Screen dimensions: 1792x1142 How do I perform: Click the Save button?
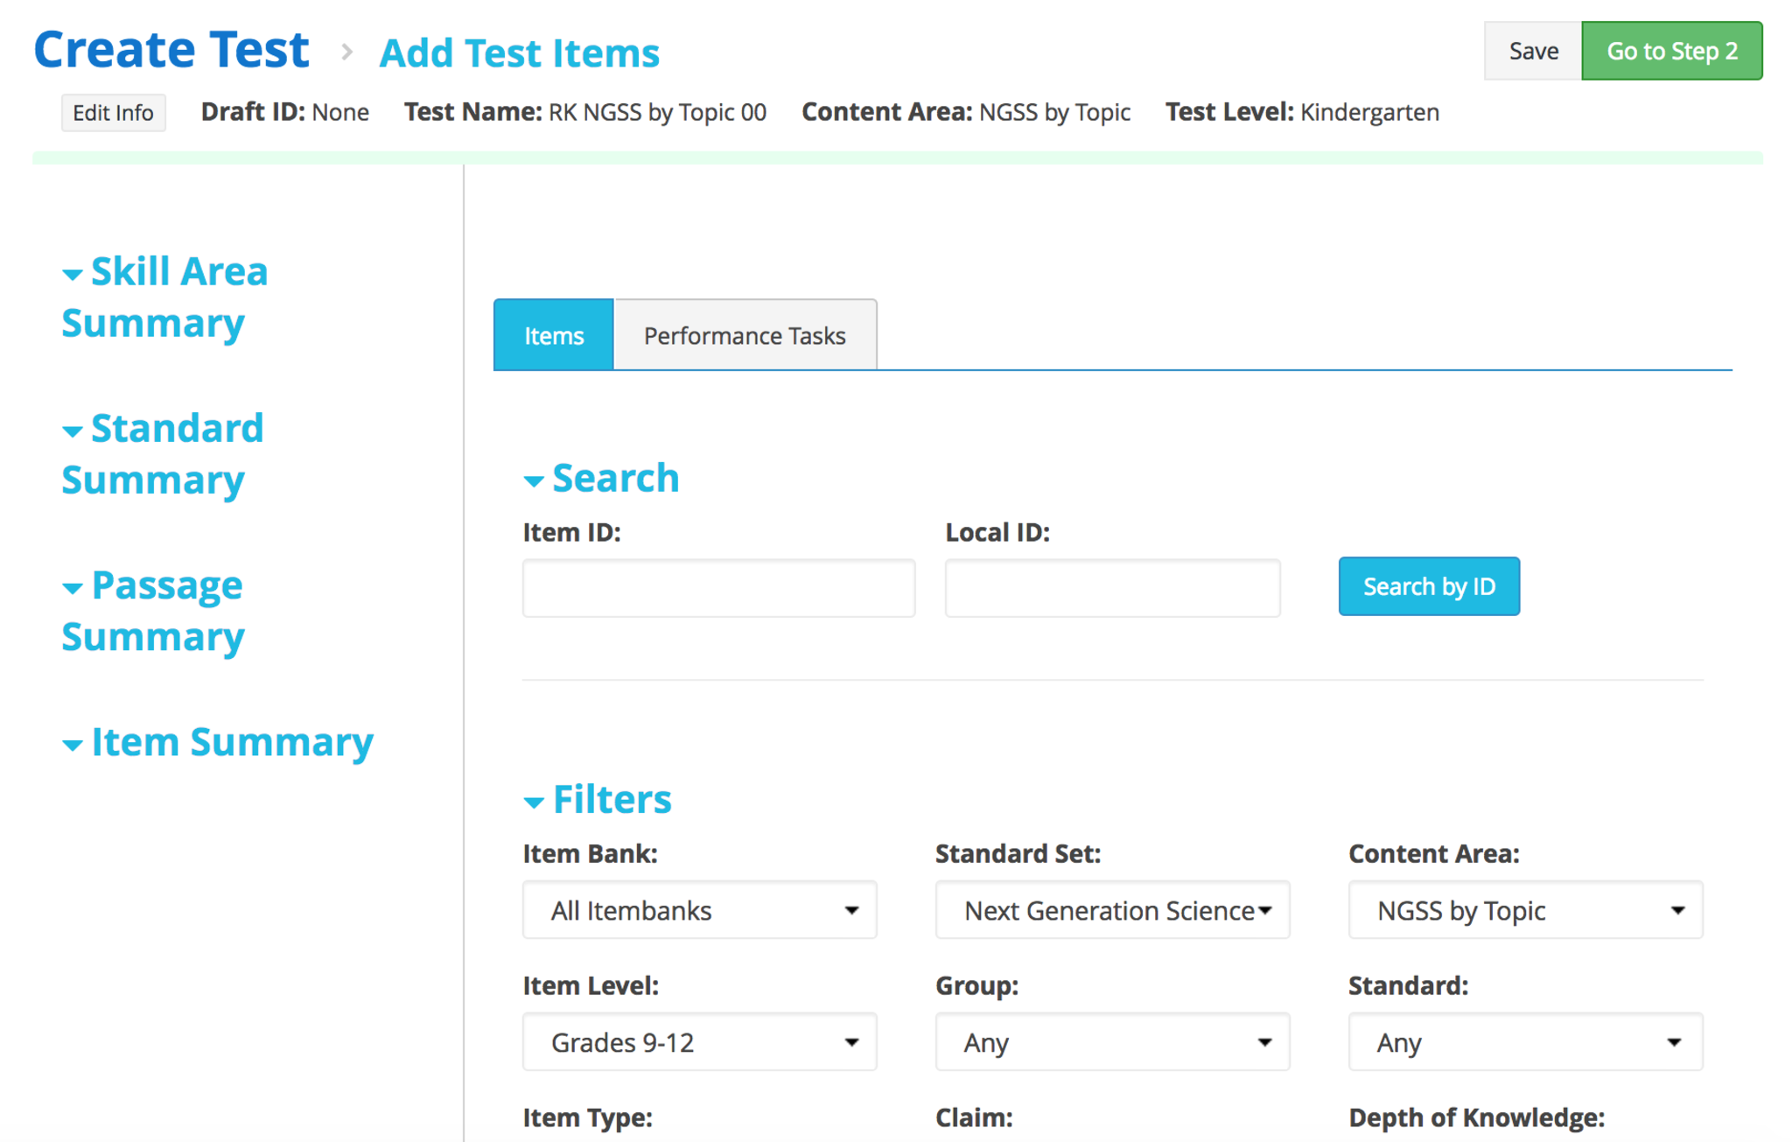(x=1533, y=52)
